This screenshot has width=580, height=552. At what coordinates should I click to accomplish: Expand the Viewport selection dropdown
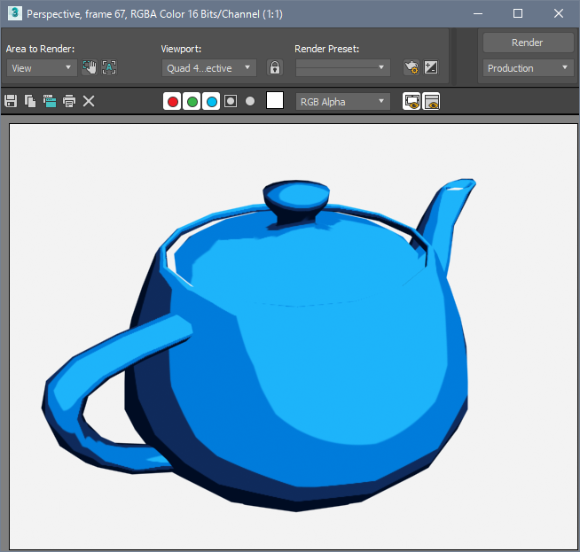click(209, 67)
